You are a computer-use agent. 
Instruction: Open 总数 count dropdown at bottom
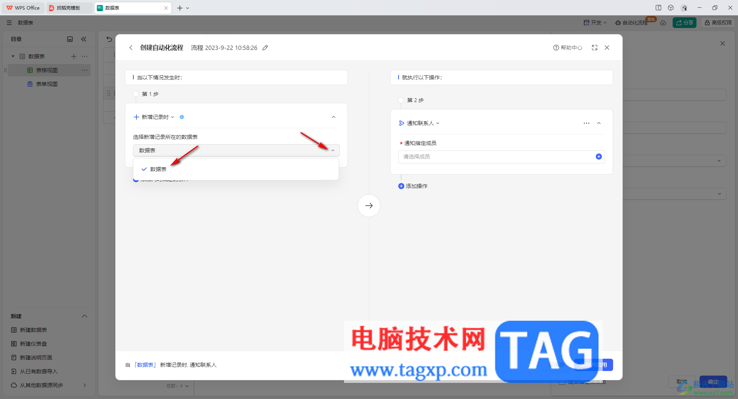point(178,386)
